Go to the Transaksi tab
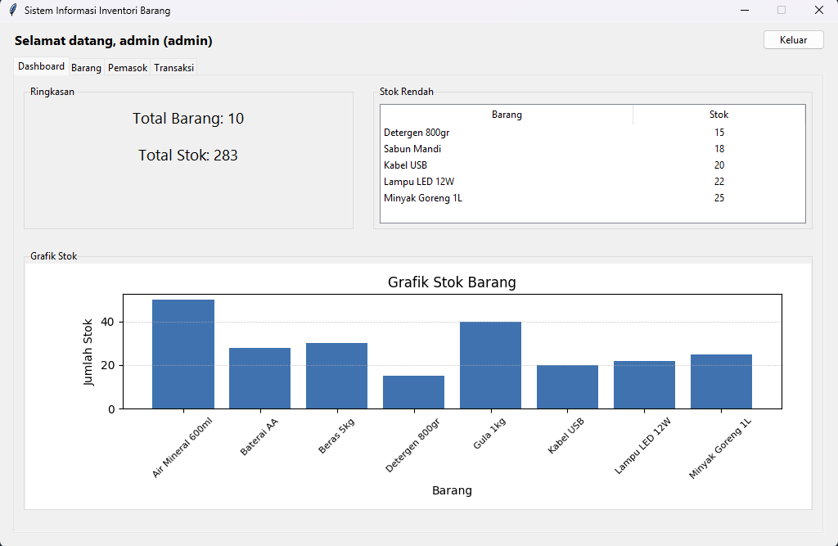838x546 pixels. coord(173,68)
